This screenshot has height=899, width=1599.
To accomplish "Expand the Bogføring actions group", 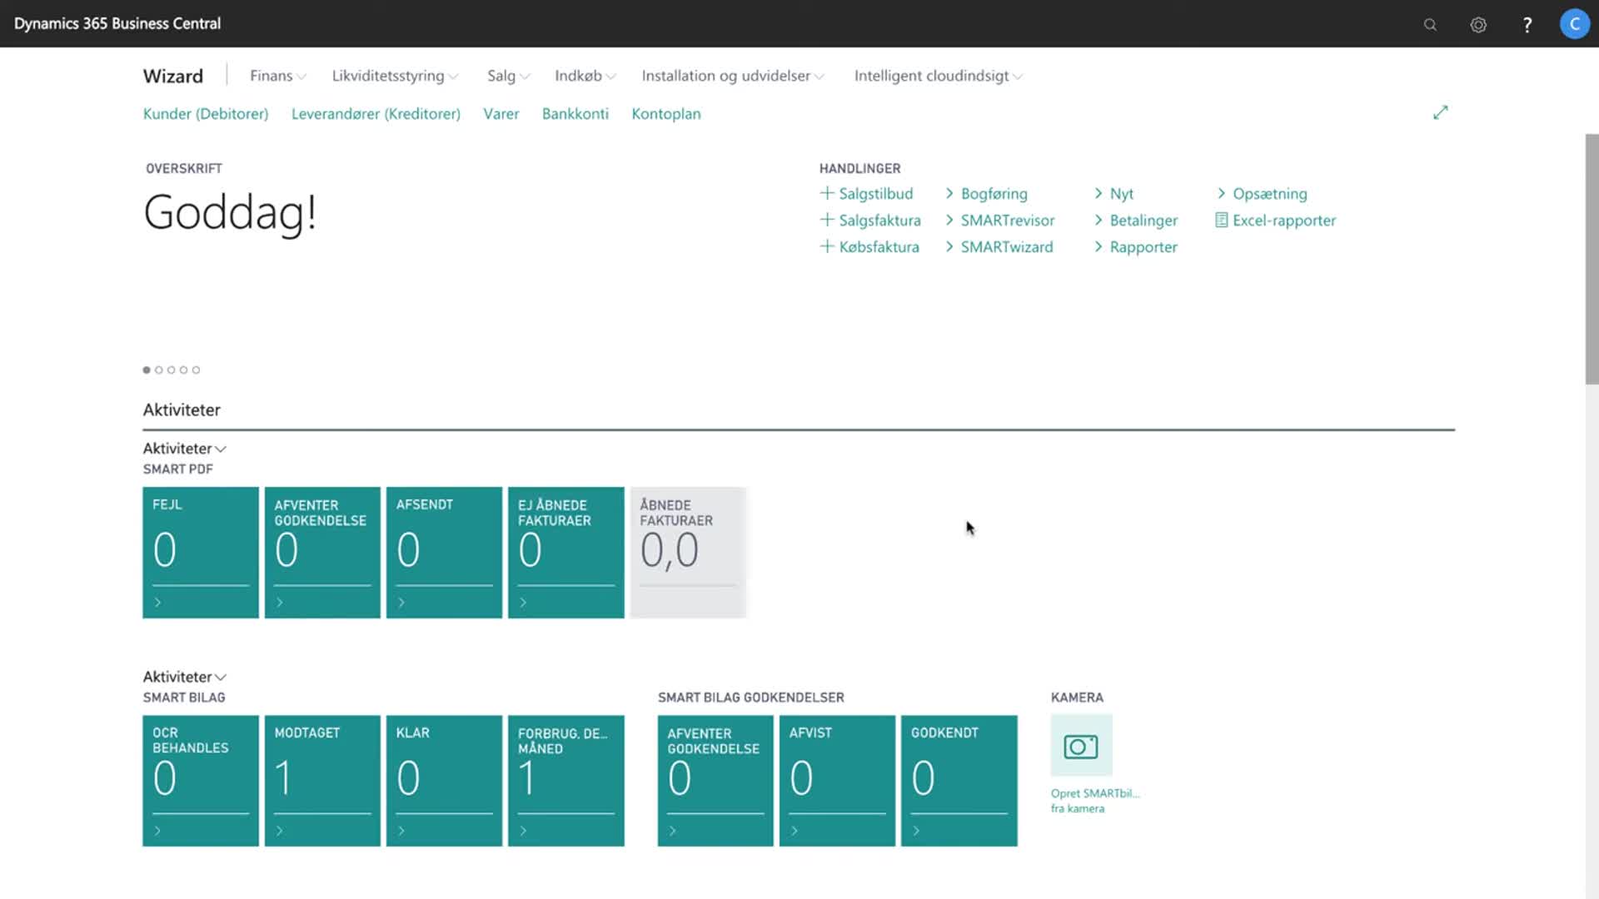I will point(986,193).
